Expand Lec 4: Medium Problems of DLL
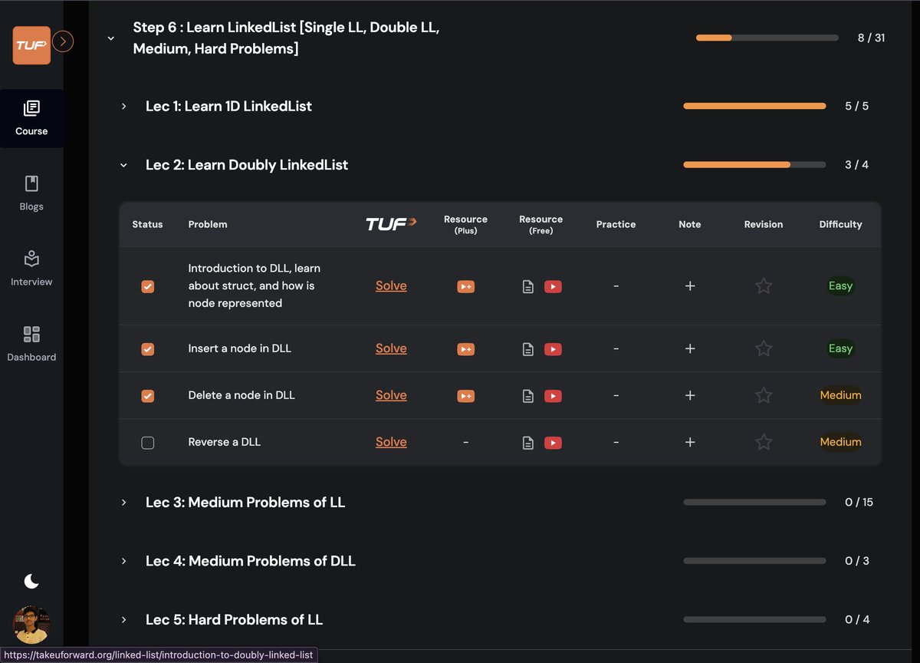This screenshot has height=663, width=920. (123, 561)
